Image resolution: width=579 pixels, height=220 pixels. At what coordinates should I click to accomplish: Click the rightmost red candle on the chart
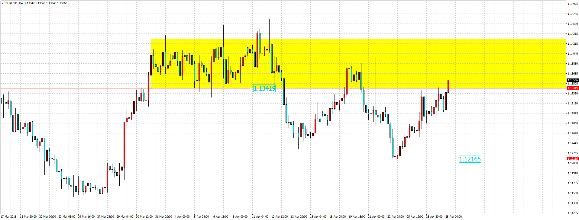[448, 86]
